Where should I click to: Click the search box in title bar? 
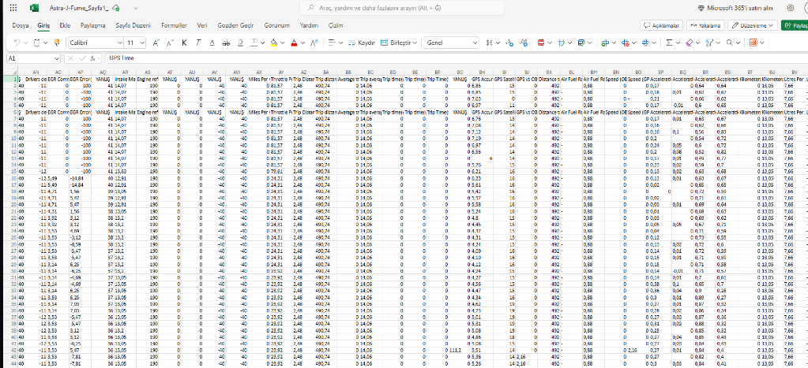click(401, 8)
